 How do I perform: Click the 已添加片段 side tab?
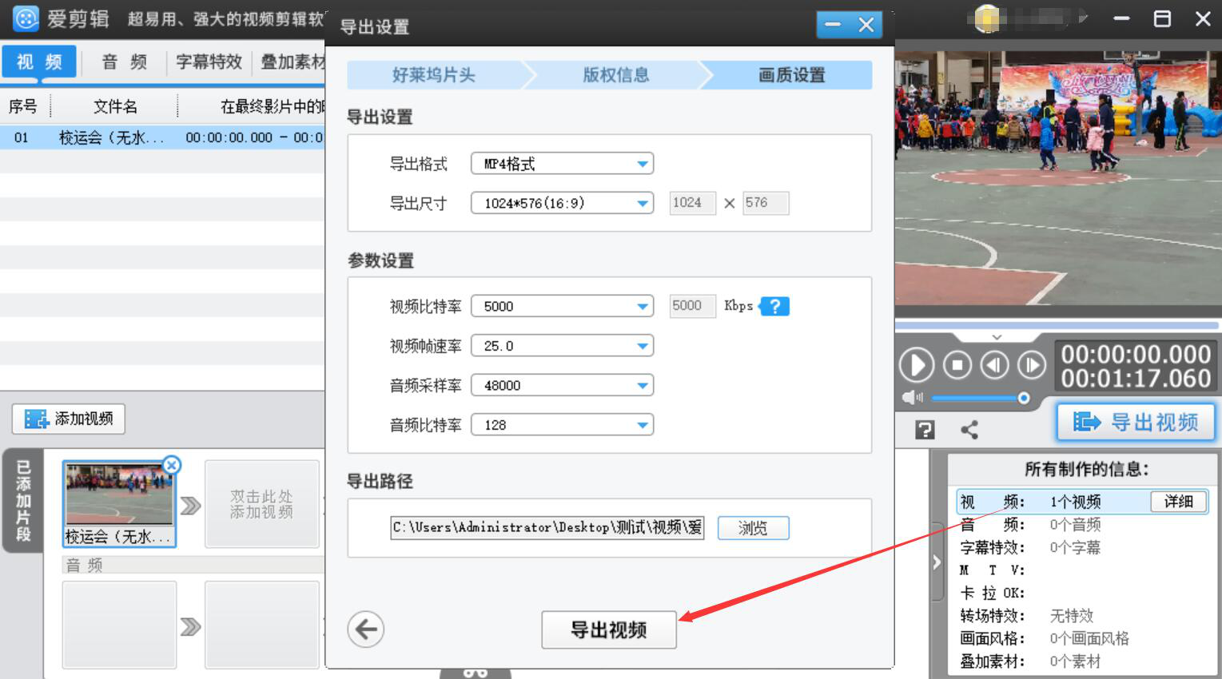click(x=23, y=501)
